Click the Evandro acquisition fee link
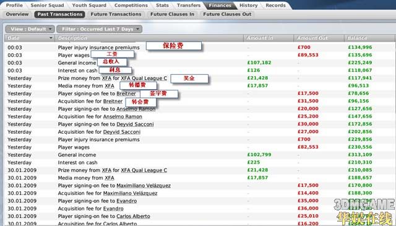 113,209
